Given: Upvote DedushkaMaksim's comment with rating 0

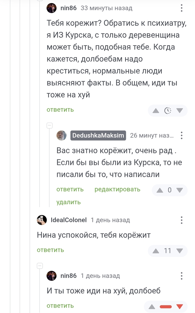Looking at the screenshot, I should pyautogui.click(x=160, y=190).
